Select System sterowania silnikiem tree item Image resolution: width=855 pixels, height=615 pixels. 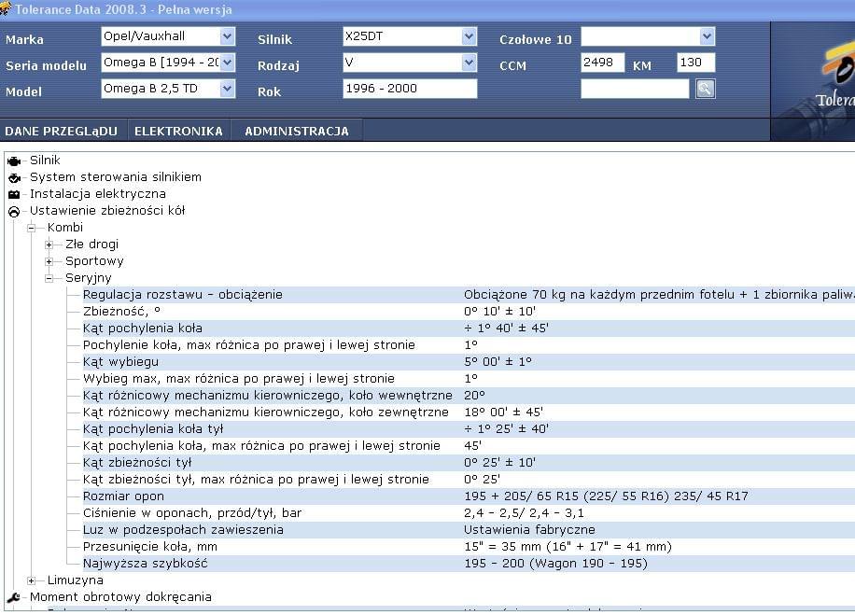(x=116, y=177)
